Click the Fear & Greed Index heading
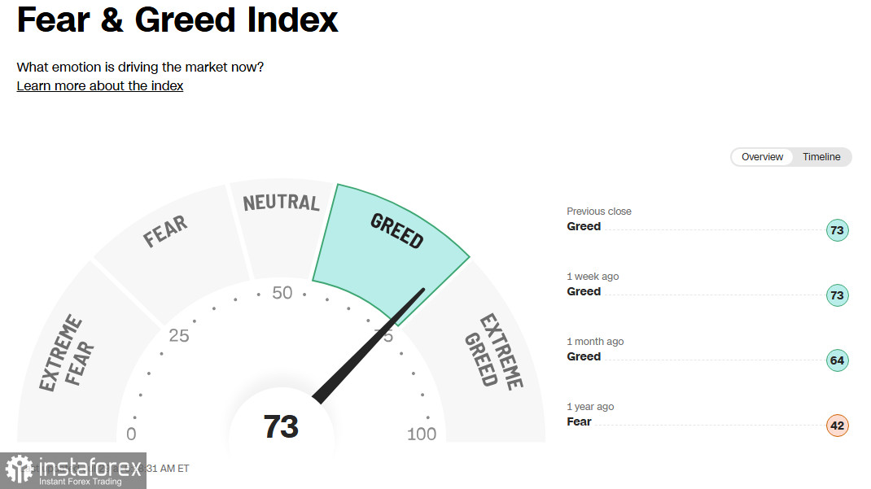Image resolution: width=871 pixels, height=489 pixels. tap(177, 20)
